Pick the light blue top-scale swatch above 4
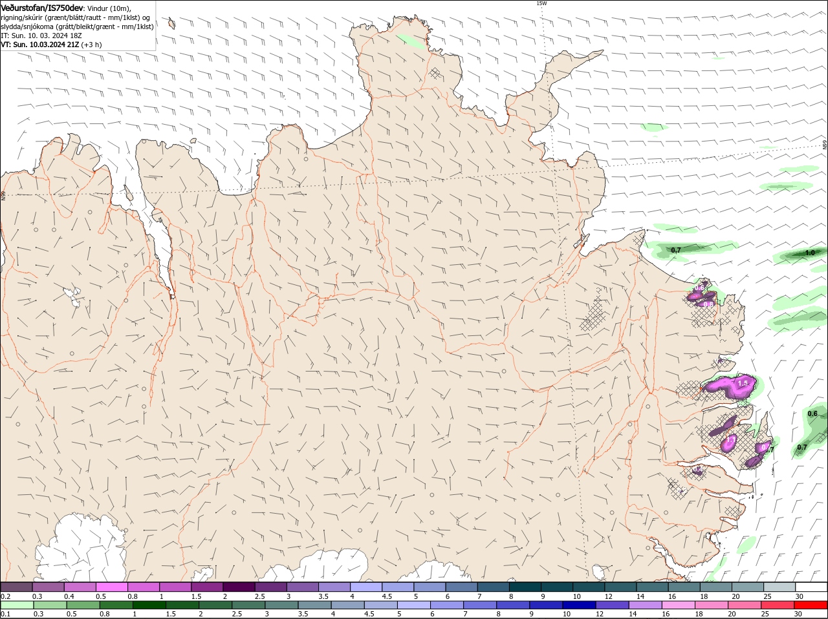The height and width of the screenshot is (619, 828). coord(366,587)
